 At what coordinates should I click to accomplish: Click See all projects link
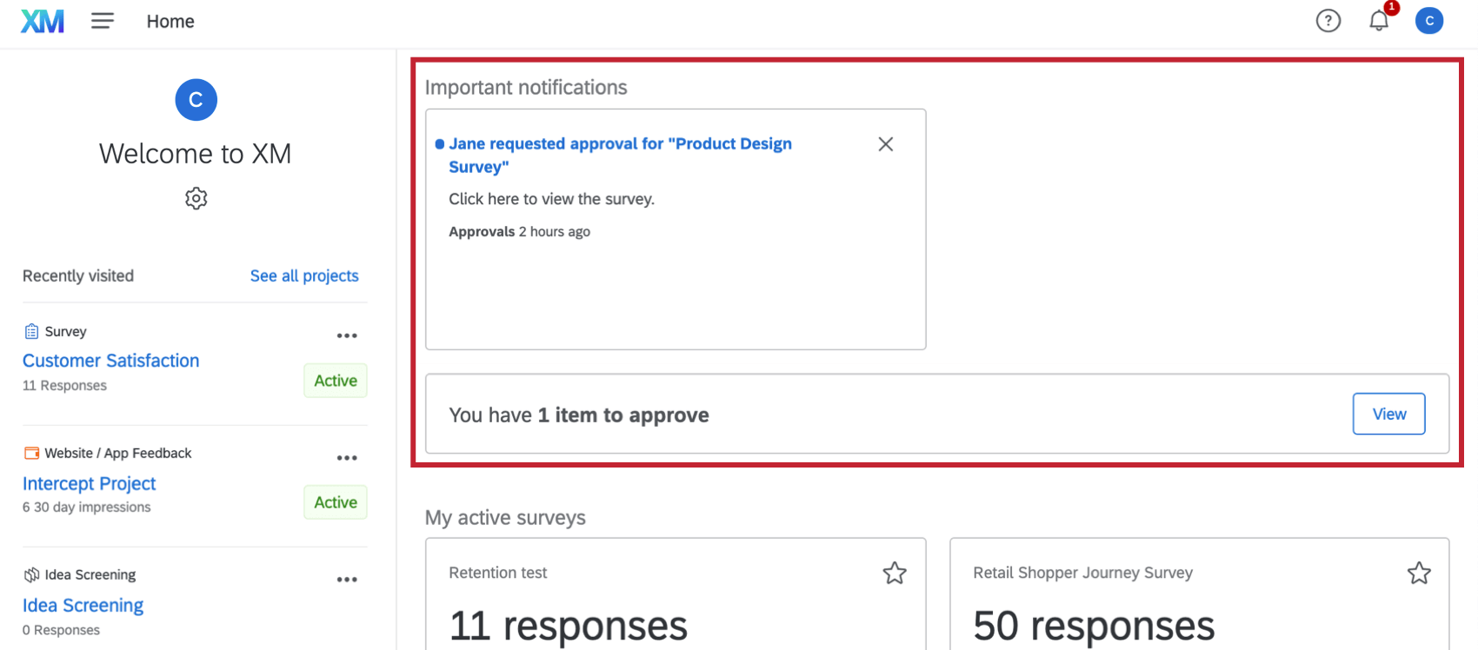[x=304, y=275]
